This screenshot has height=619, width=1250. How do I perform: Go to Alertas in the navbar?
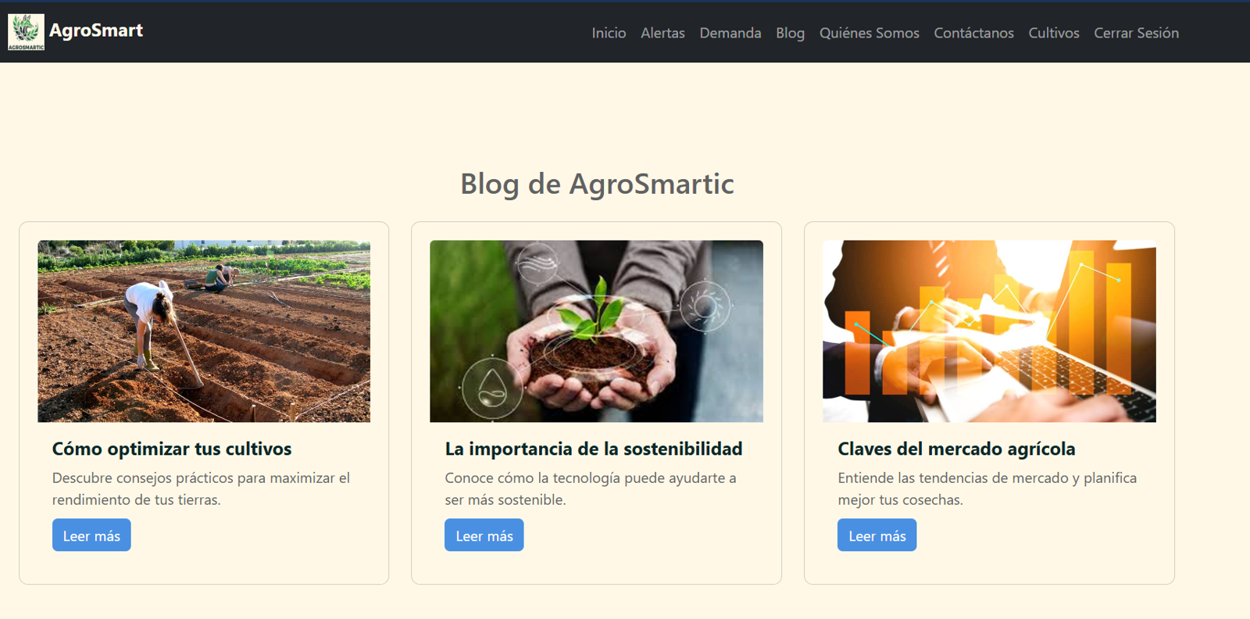coord(662,33)
